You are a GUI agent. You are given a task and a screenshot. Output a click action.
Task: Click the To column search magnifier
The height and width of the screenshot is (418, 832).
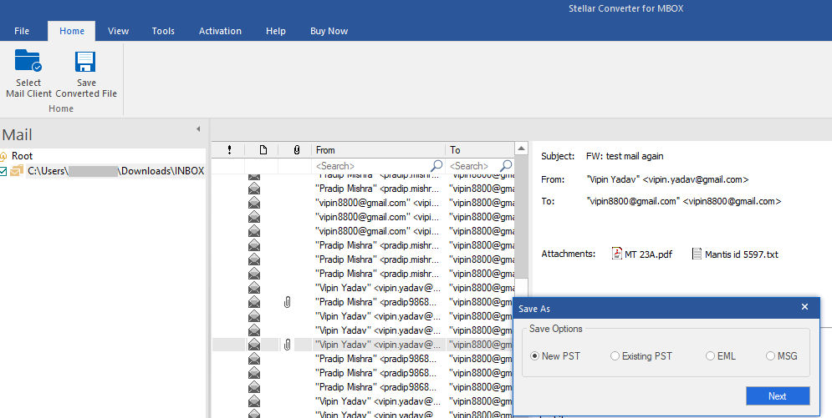pyautogui.click(x=506, y=165)
